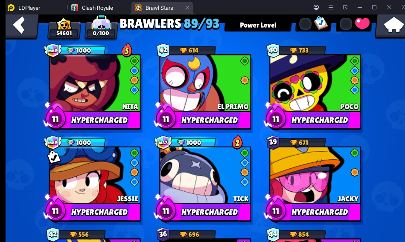Open LDPlayer hamburger menu
Viewport: 405px width, 242px height.
pyautogui.click(x=331, y=8)
